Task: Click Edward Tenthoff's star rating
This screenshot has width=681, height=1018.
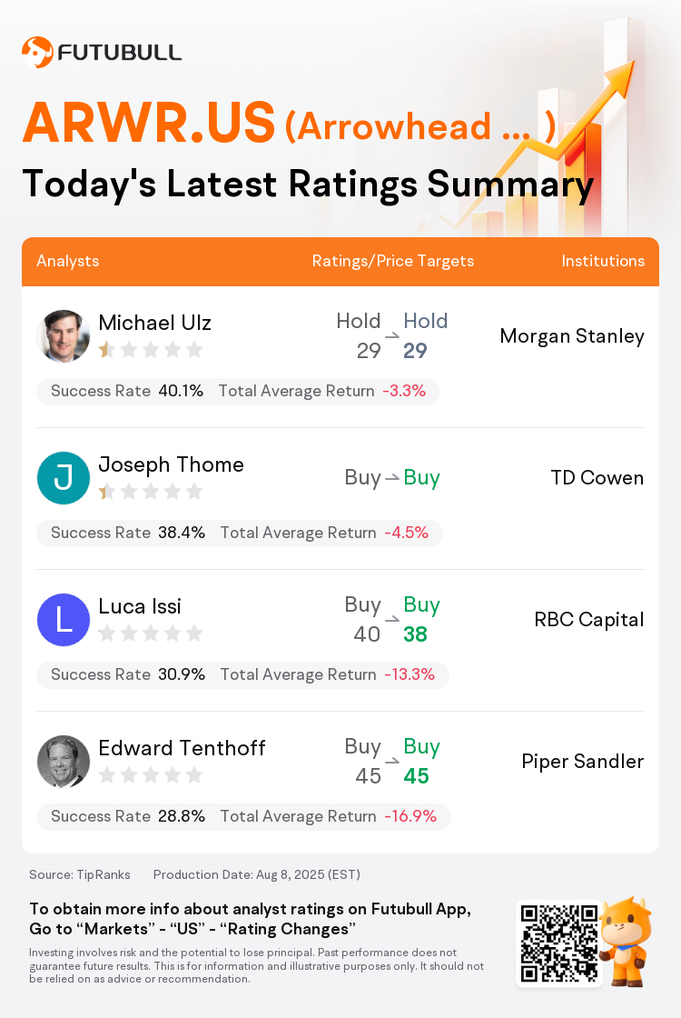Action: pyautogui.click(x=151, y=775)
